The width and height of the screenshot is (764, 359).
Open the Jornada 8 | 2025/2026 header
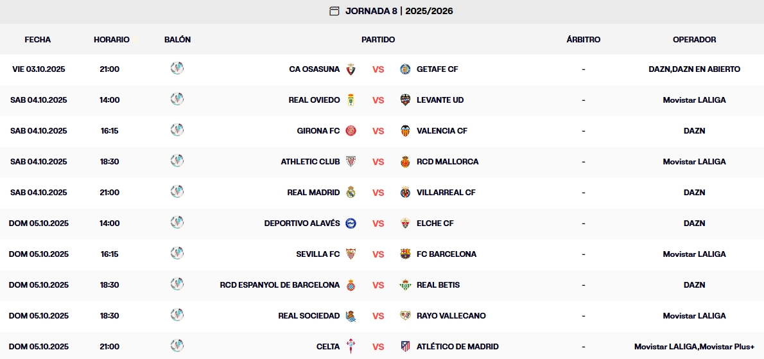tap(399, 11)
